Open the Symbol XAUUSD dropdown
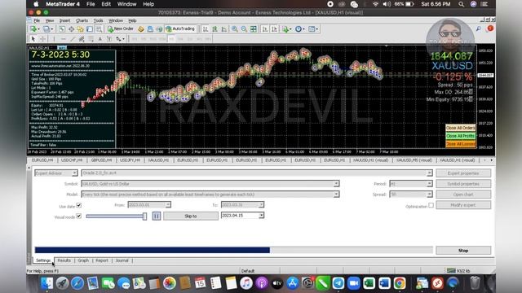 coord(336,184)
